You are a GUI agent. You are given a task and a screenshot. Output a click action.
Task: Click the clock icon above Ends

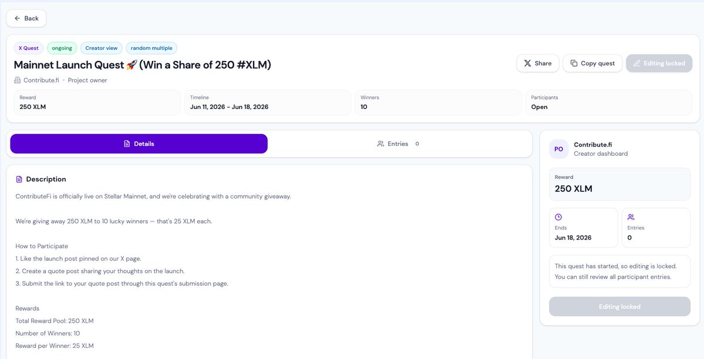559,217
